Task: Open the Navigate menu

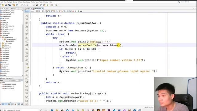Action: (x=10, y=2)
